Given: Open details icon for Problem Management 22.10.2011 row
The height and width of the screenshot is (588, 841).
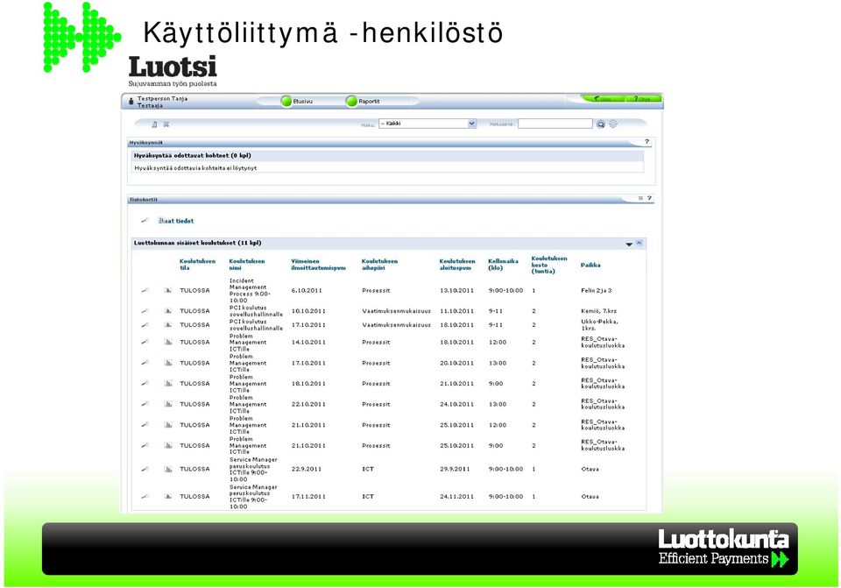Looking at the screenshot, I should [x=168, y=404].
